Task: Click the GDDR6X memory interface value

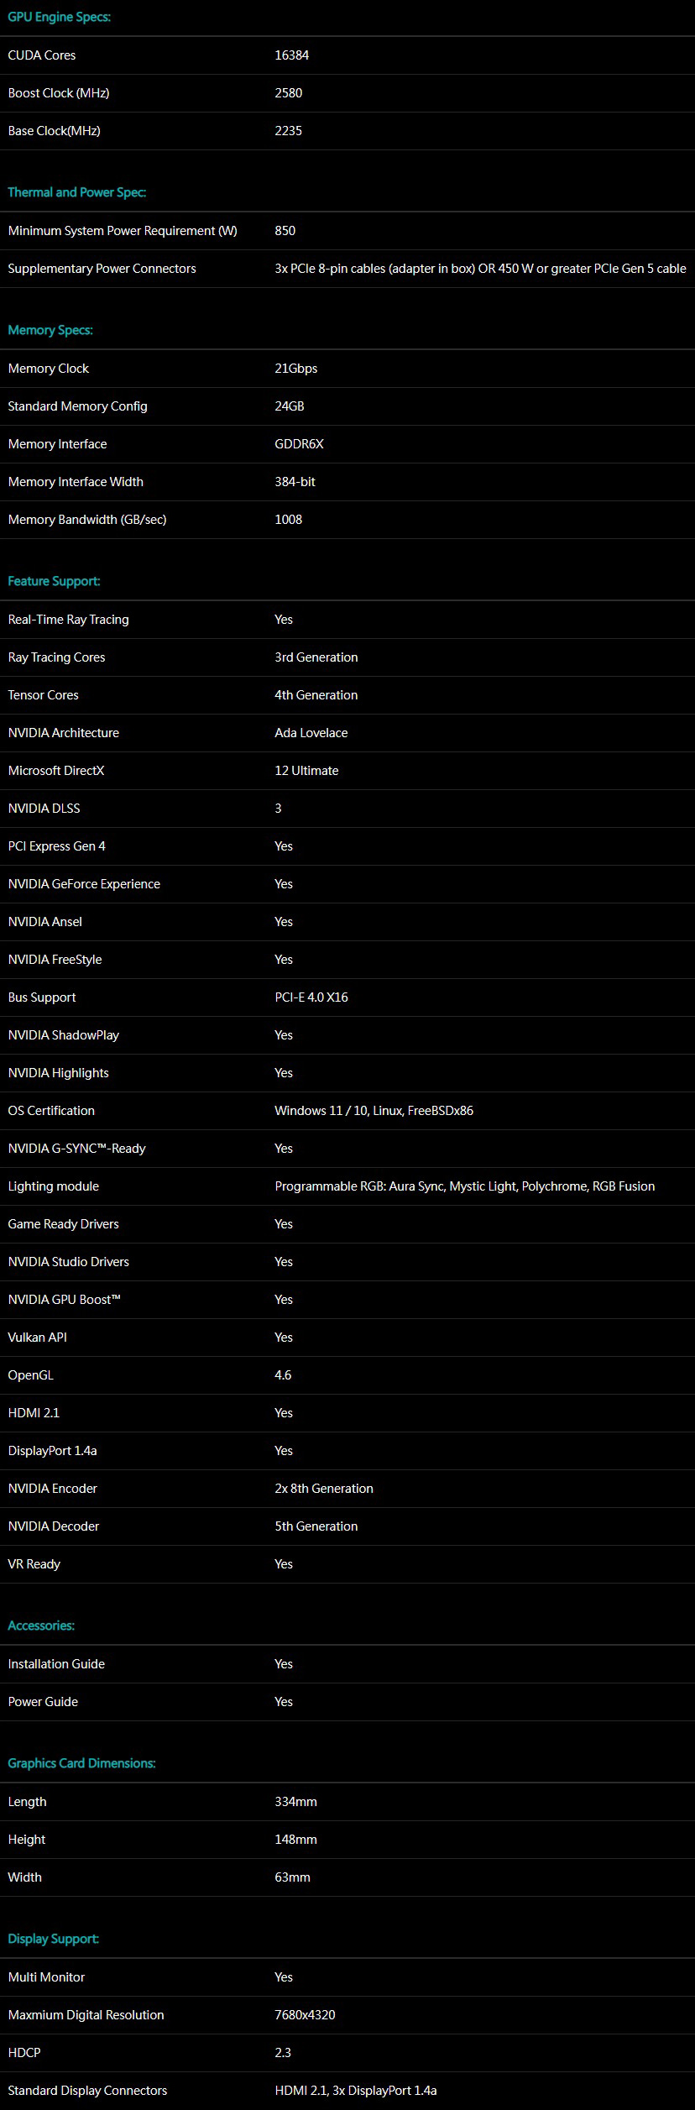Action: pos(299,444)
